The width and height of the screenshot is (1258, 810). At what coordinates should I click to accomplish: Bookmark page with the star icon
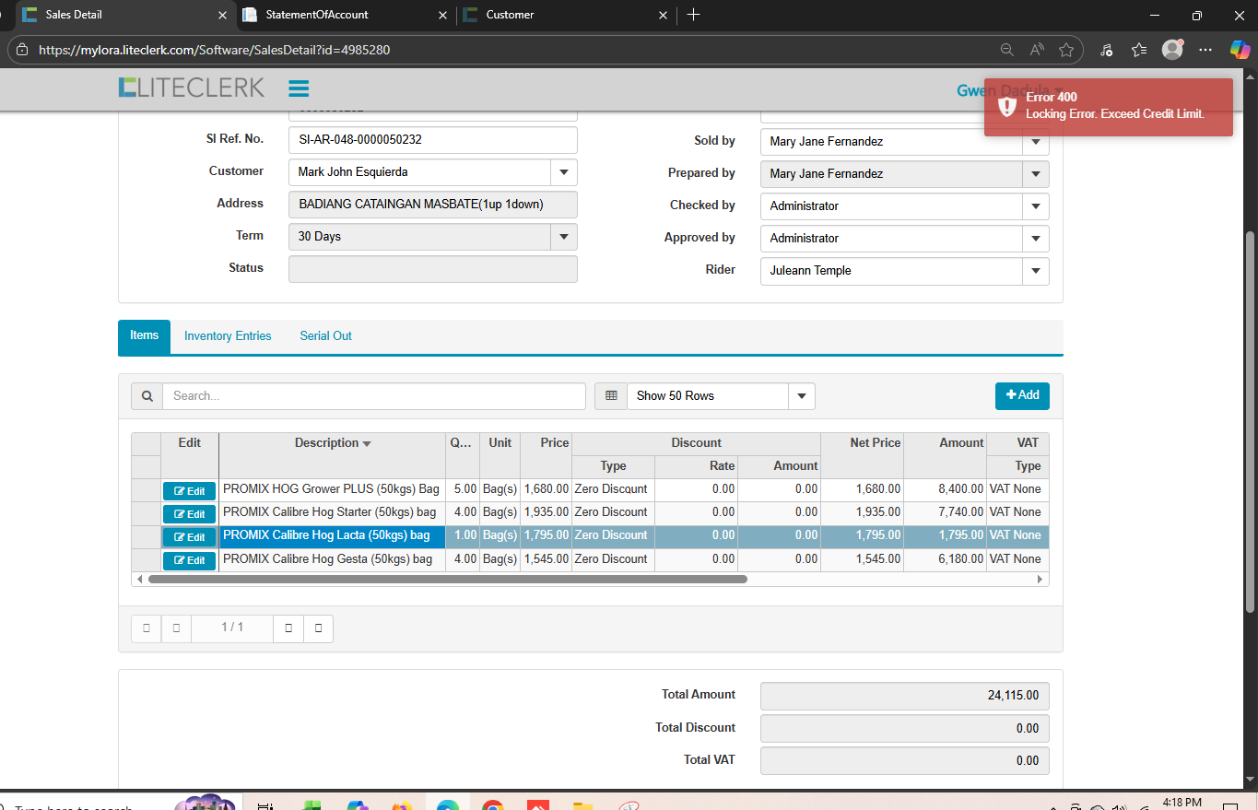pyautogui.click(x=1066, y=50)
